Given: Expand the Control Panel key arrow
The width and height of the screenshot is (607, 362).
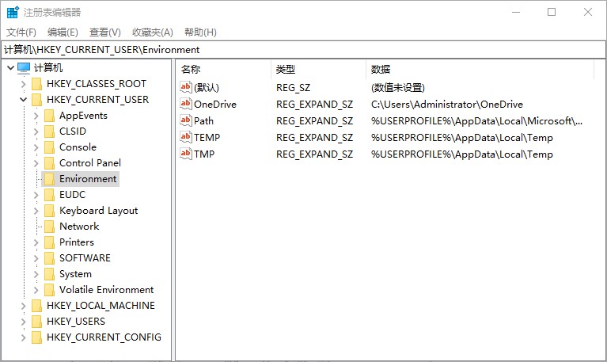Looking at the screenshot, I should 36,163.
